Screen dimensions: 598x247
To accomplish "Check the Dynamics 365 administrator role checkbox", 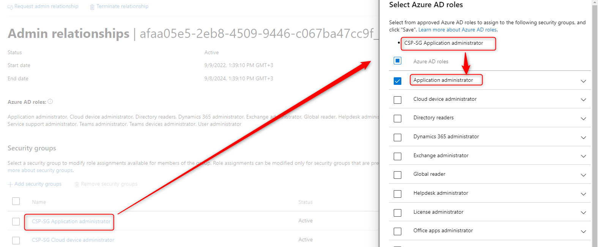I will click(398, 138).
